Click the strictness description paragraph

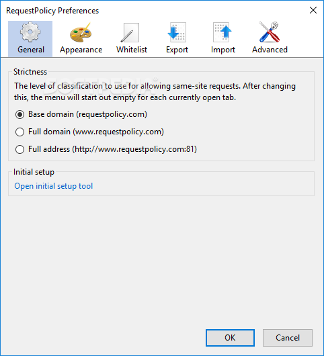click(155, 92)
